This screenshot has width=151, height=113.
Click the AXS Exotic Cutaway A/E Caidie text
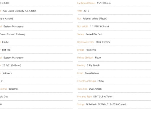click(19, 11)
